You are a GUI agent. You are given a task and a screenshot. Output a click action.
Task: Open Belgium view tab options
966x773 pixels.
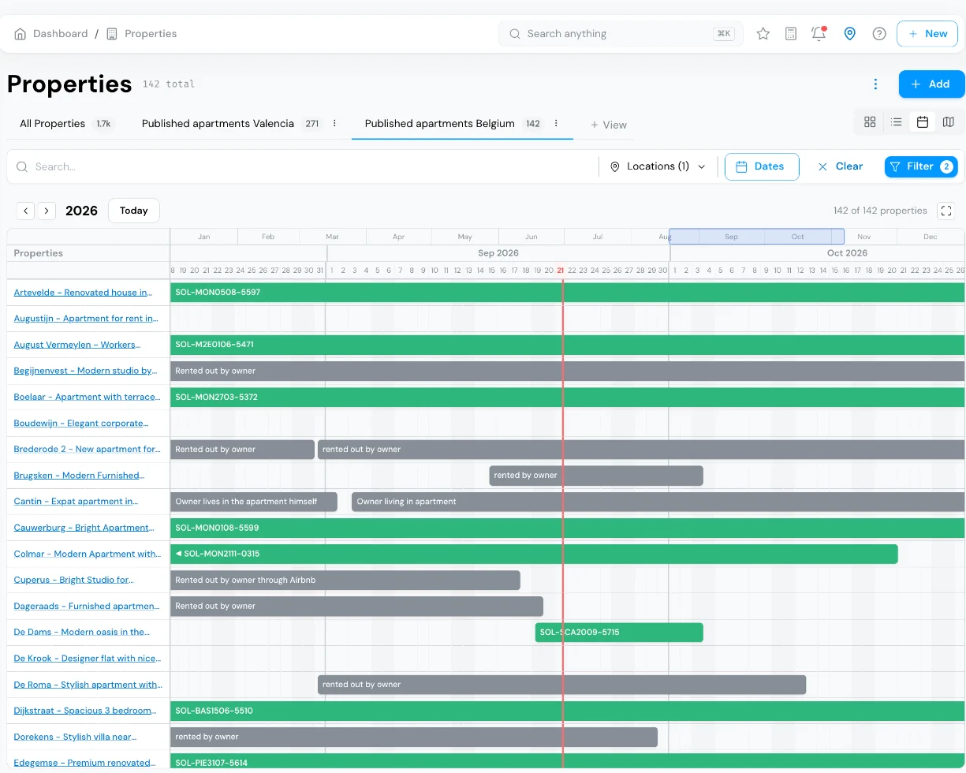(x=556, y=124)
